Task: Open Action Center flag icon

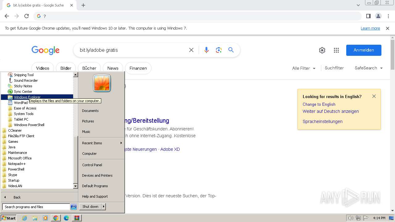Action: 365,218
